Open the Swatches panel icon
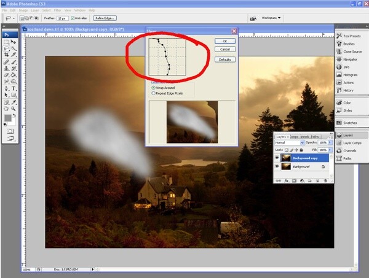 (x=339, y=123)
